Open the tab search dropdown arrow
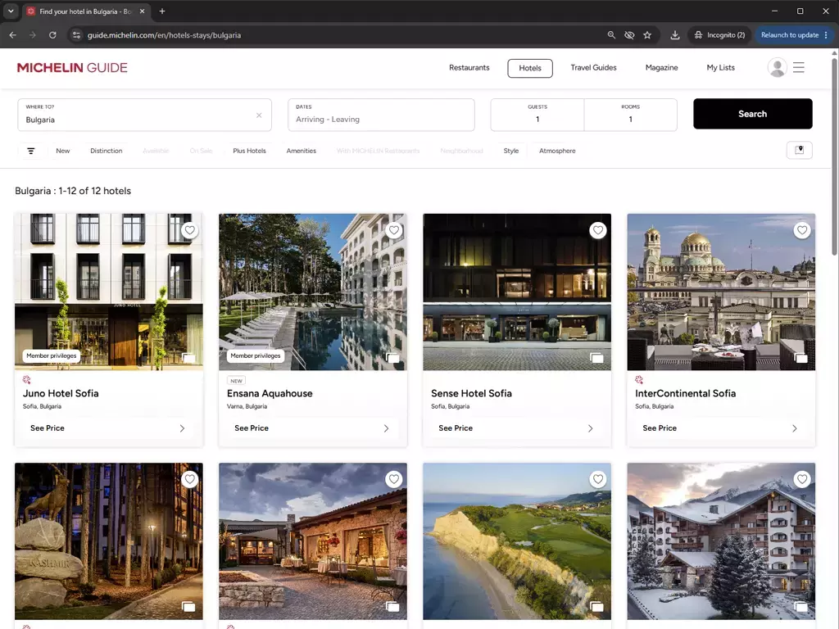 point(11,11)
